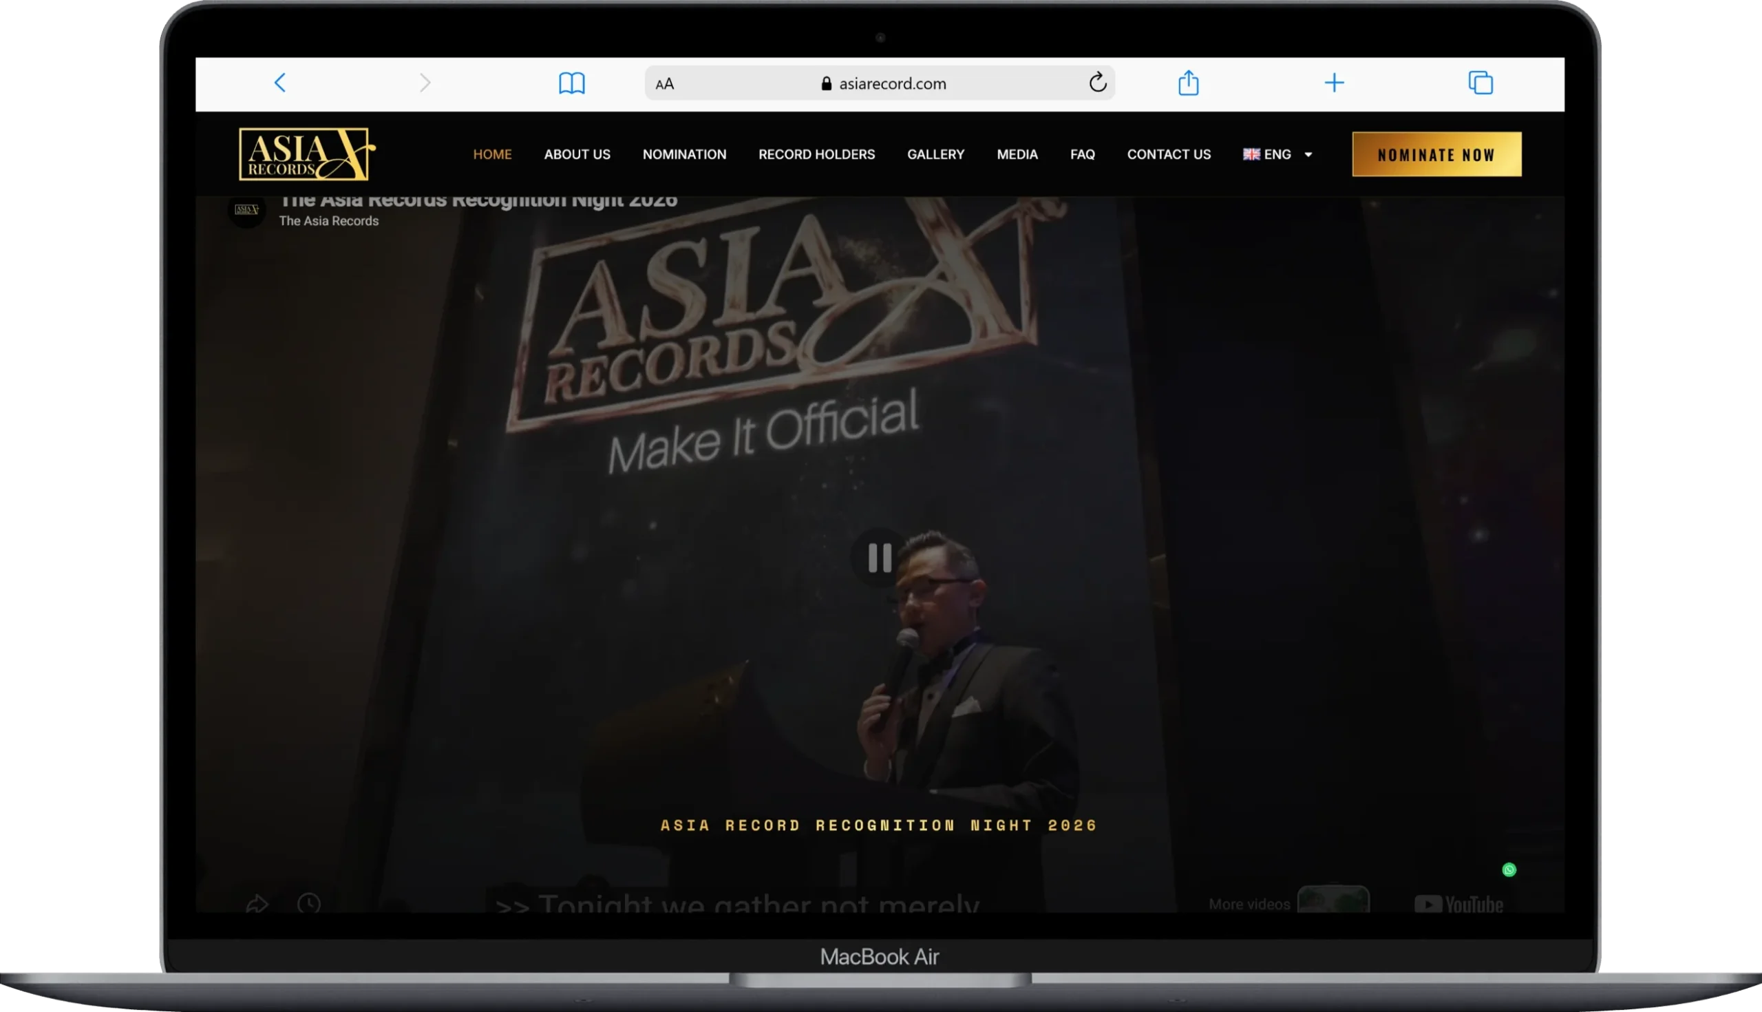
Task: Select the ENG language label
Action: pyautogui.click(x=1277, y=154)
